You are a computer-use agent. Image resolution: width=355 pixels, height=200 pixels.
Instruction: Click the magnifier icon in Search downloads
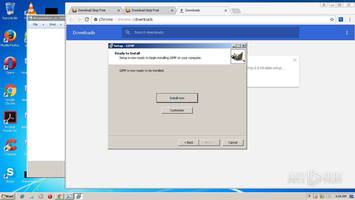click(128, 32)
